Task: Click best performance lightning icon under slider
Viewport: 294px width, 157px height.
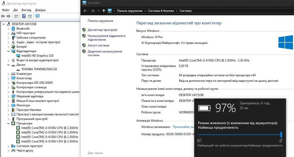Action: click(x=281, y=140)
